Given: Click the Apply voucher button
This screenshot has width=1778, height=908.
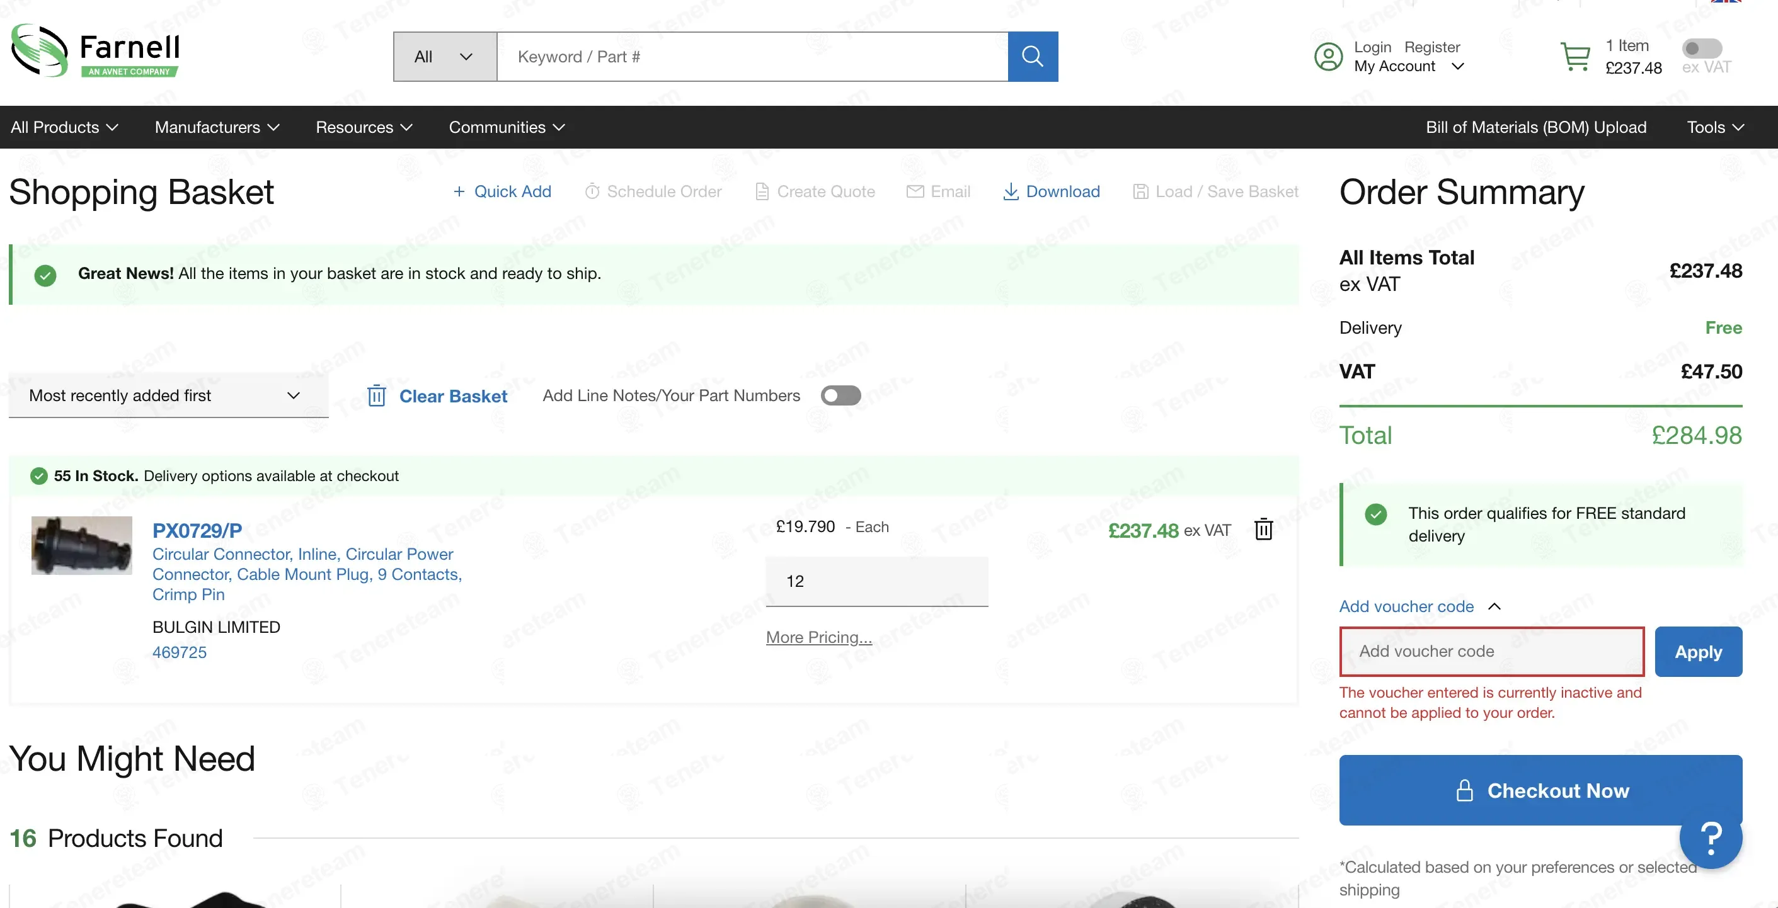Looking at the screenshot, I should [1698, 652].
